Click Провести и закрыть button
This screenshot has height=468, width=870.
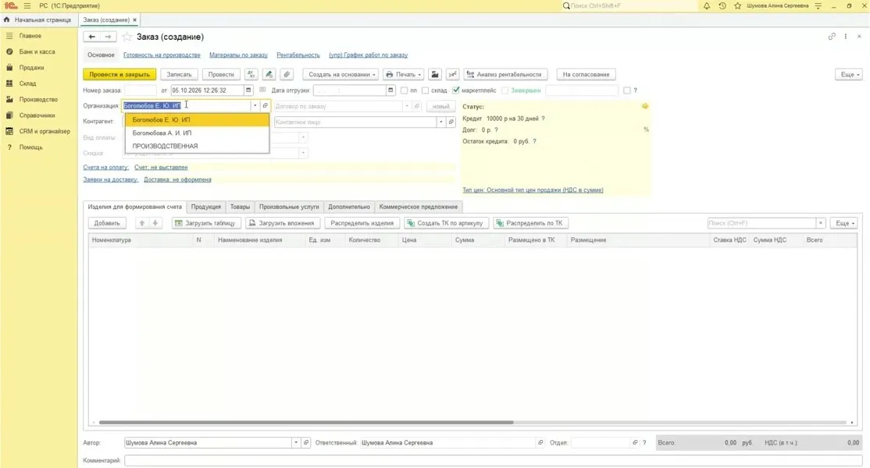point(119,74)
